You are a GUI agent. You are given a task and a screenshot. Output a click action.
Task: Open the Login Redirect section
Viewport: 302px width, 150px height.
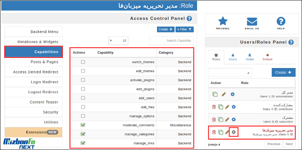click(x=34, y=82)
